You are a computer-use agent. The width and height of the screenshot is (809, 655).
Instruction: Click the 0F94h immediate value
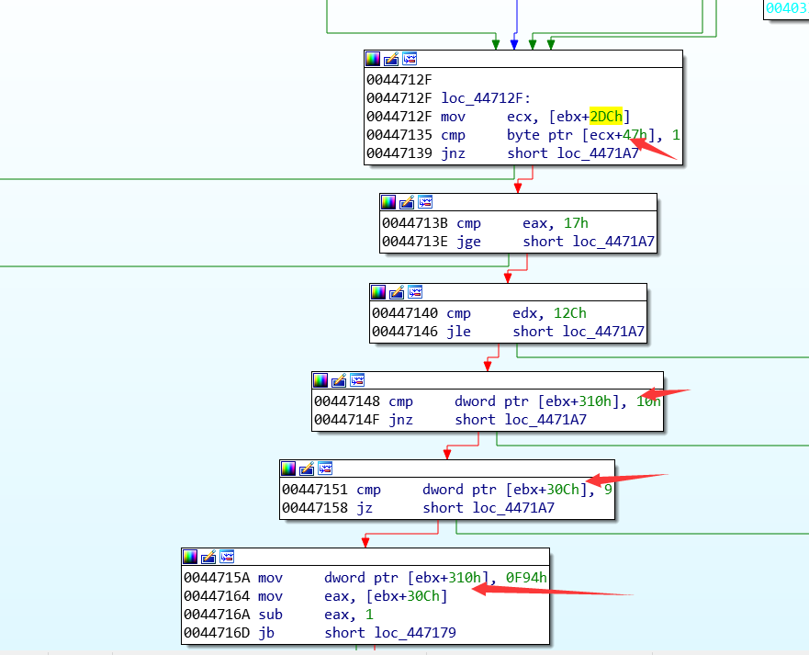coord(526,578)
